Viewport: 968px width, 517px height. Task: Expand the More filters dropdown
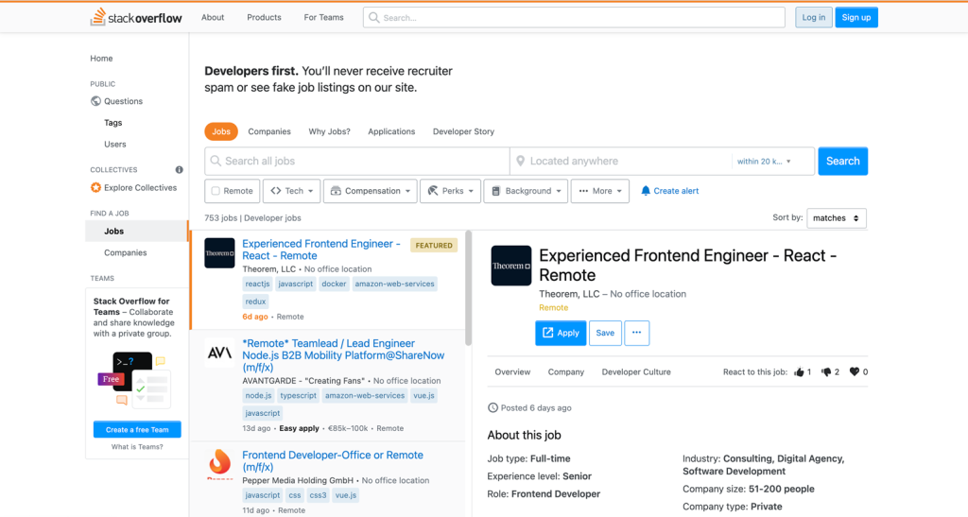pyautogui.click(x=600, y=191)
